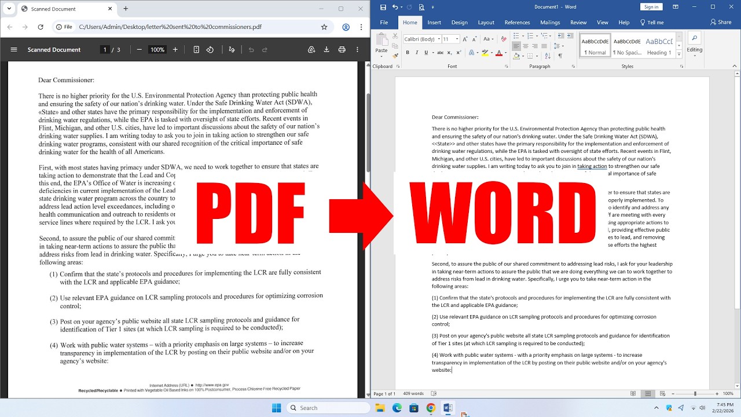Click the Sign in button in Word

[x=651, y=7]
